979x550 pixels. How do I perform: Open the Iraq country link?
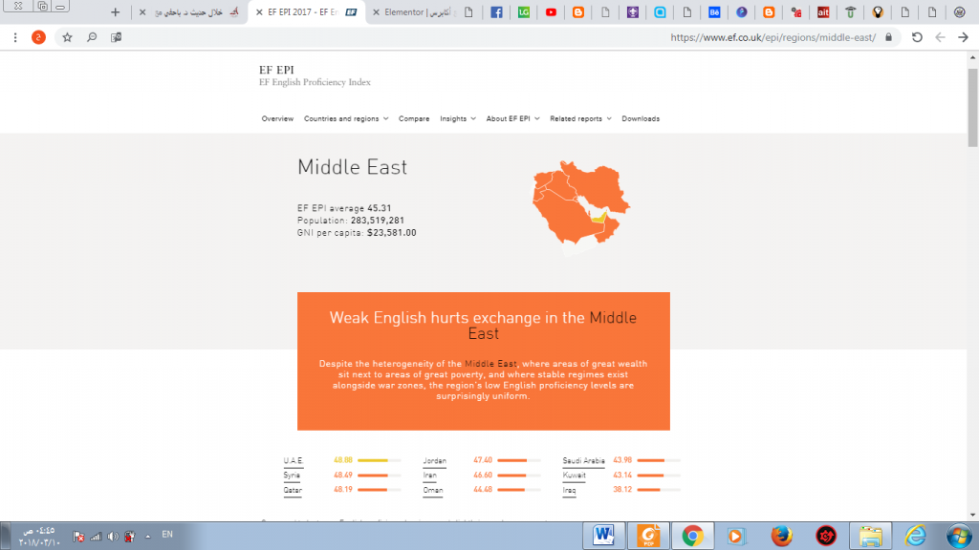tap(569, 491)
